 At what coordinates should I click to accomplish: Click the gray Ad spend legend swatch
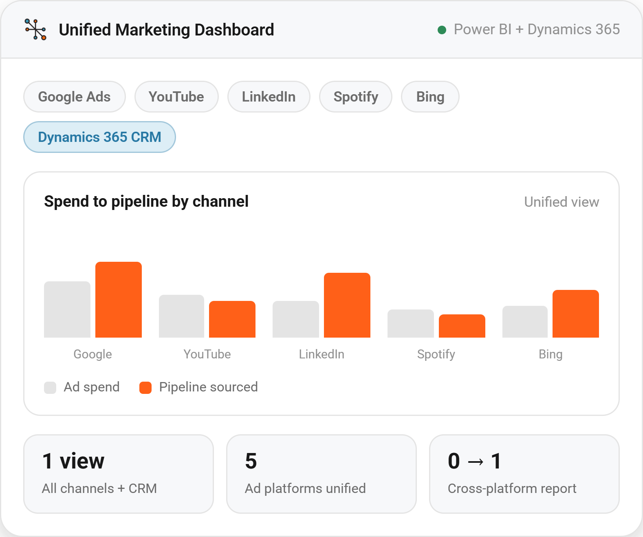pyautogui.click(x=50, y=388)
